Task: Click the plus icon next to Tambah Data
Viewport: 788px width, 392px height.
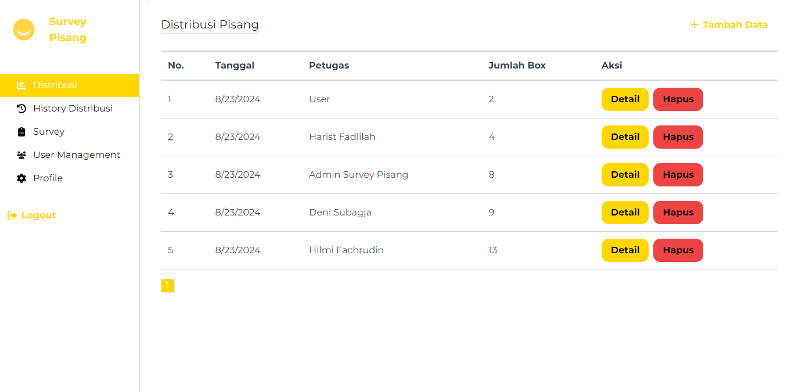Action: (695, 24)
